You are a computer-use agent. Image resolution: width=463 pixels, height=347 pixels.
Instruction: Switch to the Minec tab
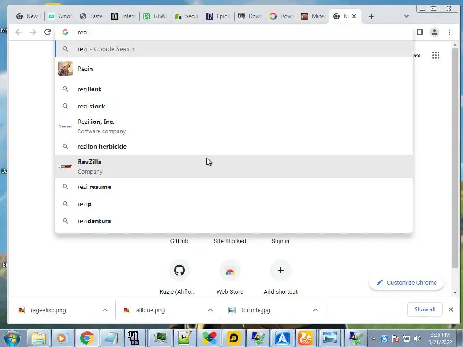[313, 16]
